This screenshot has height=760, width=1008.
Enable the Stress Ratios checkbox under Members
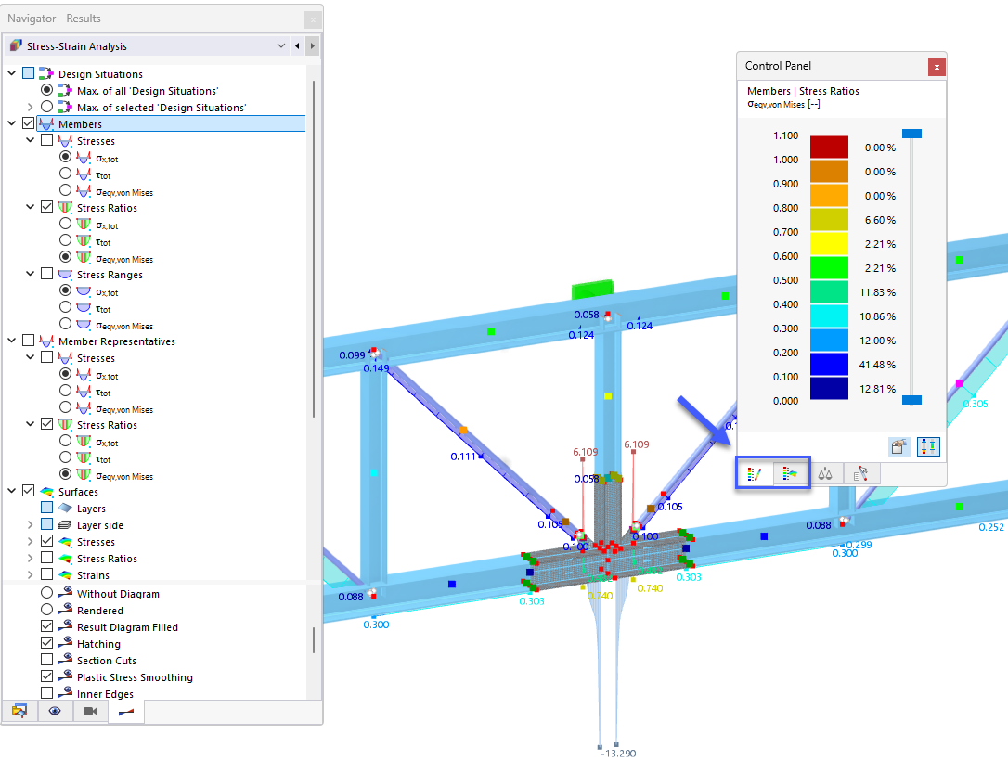[46, 207]
